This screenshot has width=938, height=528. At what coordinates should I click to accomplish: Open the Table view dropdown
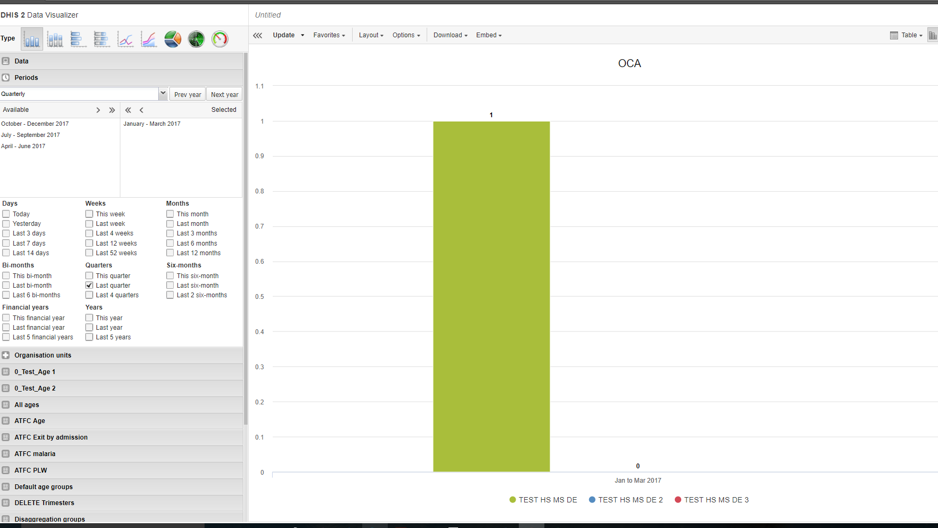[x=906, y=35]
